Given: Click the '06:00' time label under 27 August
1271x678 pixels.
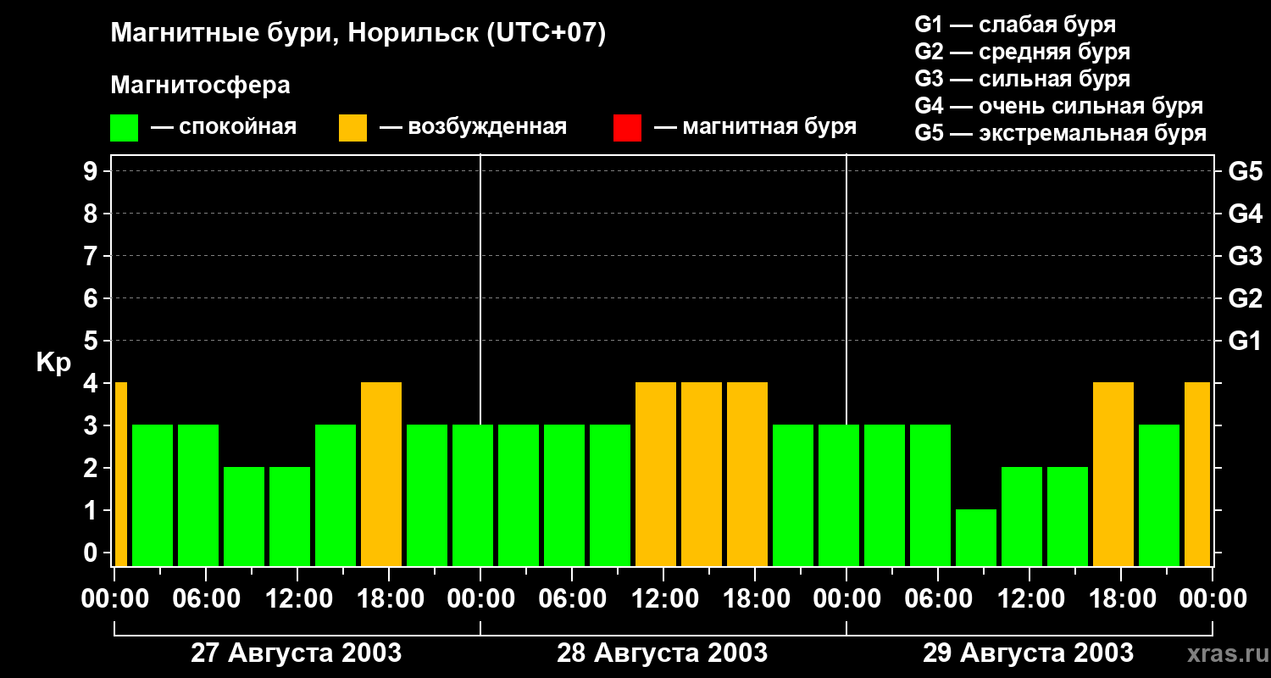Looking at the screenshot, I should point(206,598).
